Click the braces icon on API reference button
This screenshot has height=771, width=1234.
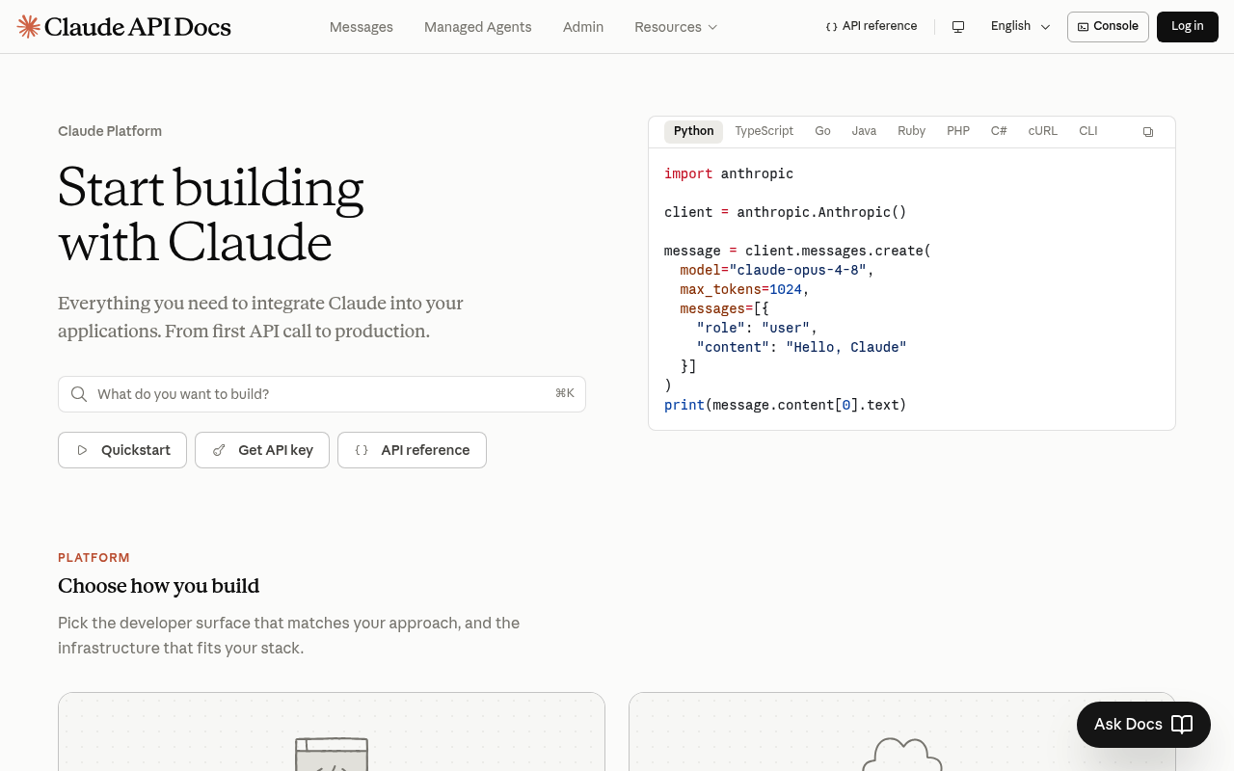click(x=362, y=450)
